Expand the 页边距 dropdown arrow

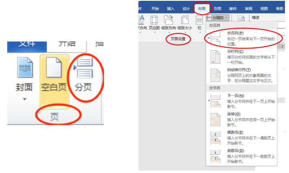(x=155, y=33)
